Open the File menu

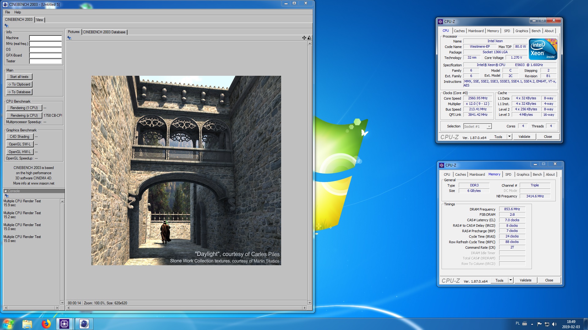tap(8, 12)
